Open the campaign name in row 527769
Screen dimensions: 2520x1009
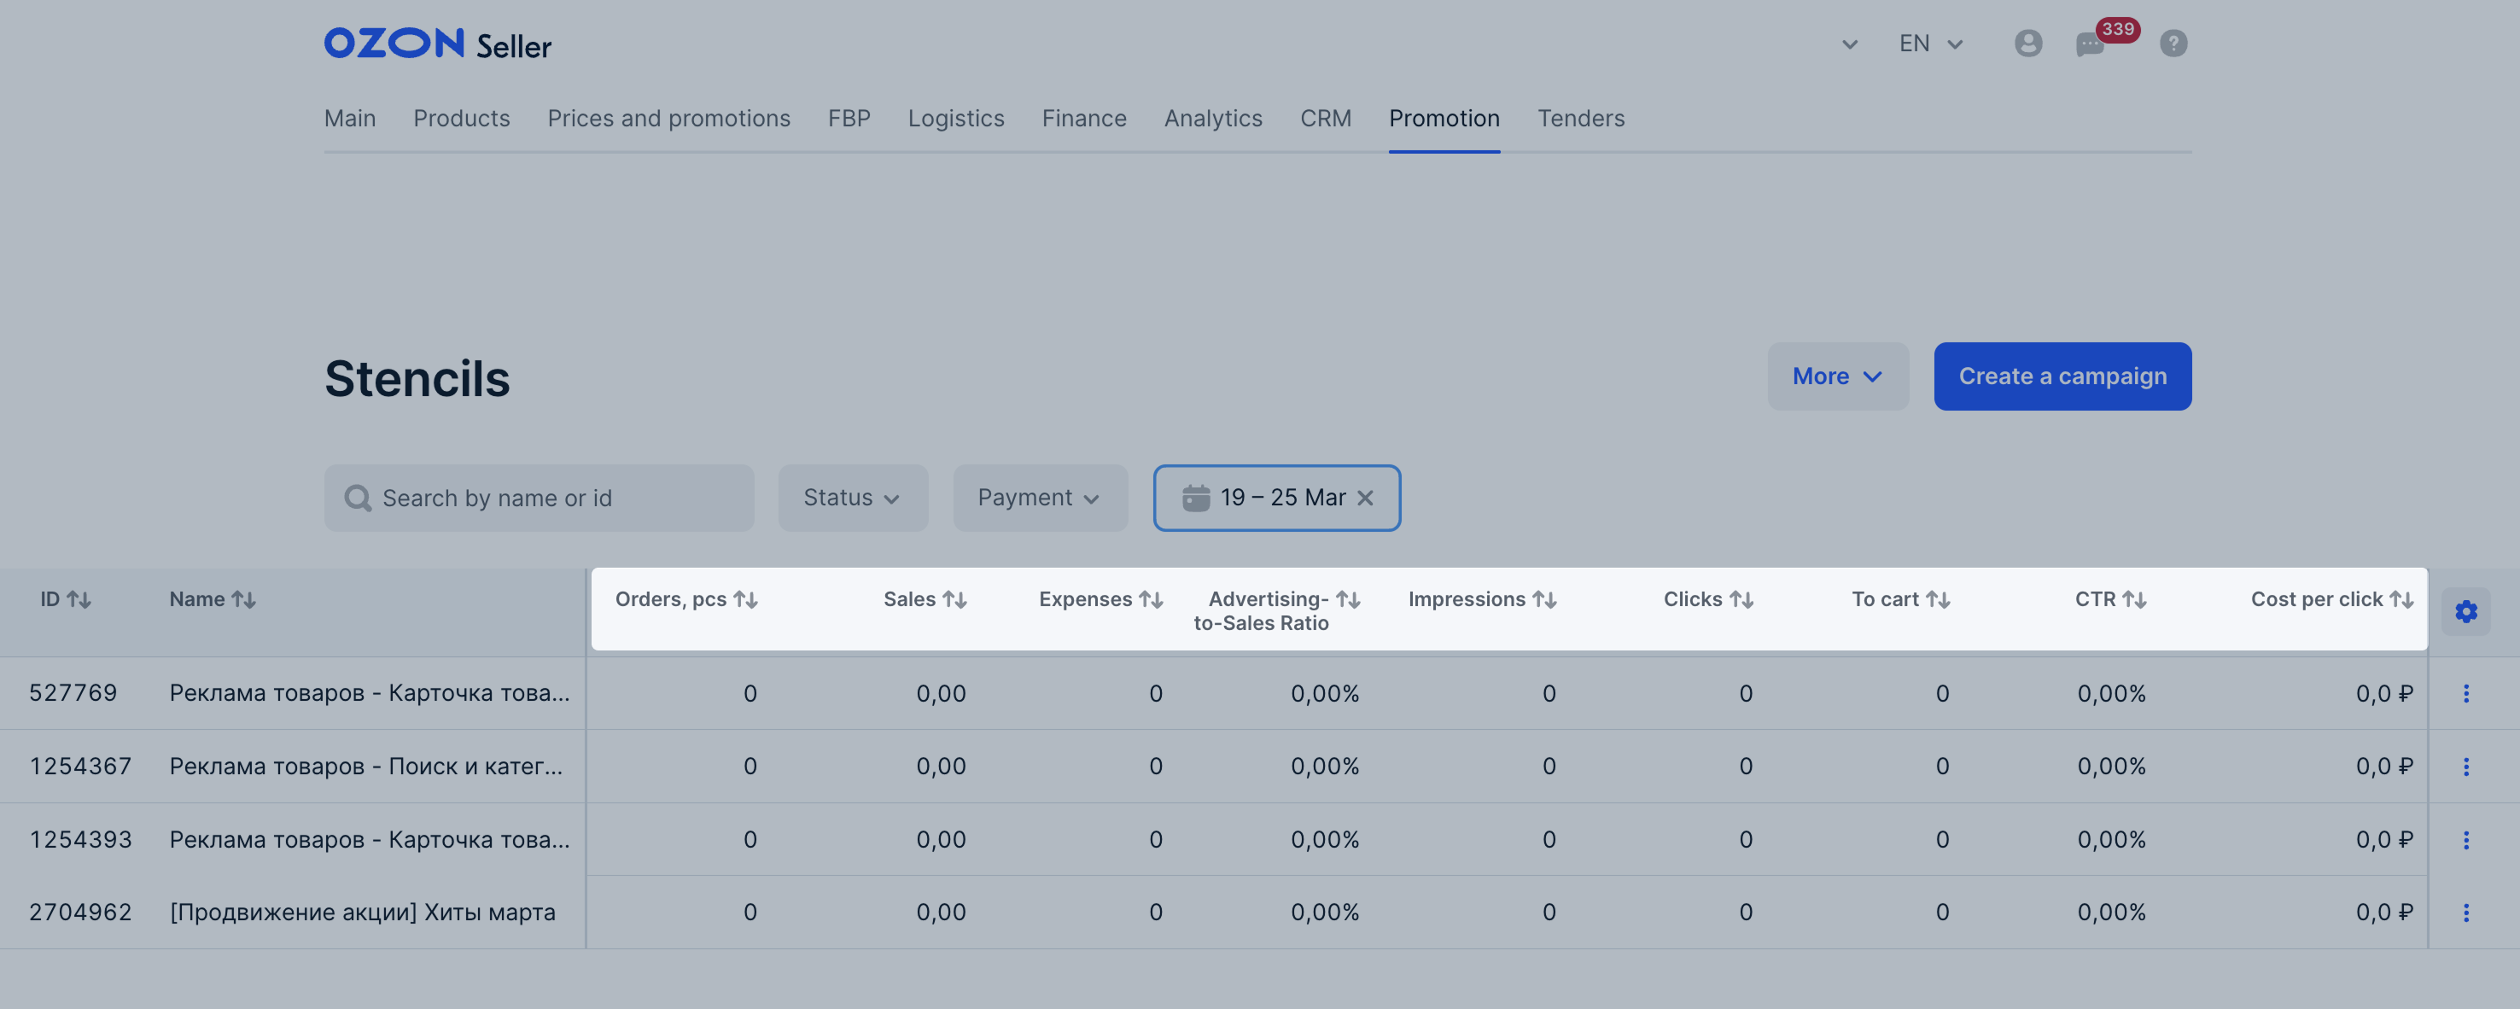369,694
